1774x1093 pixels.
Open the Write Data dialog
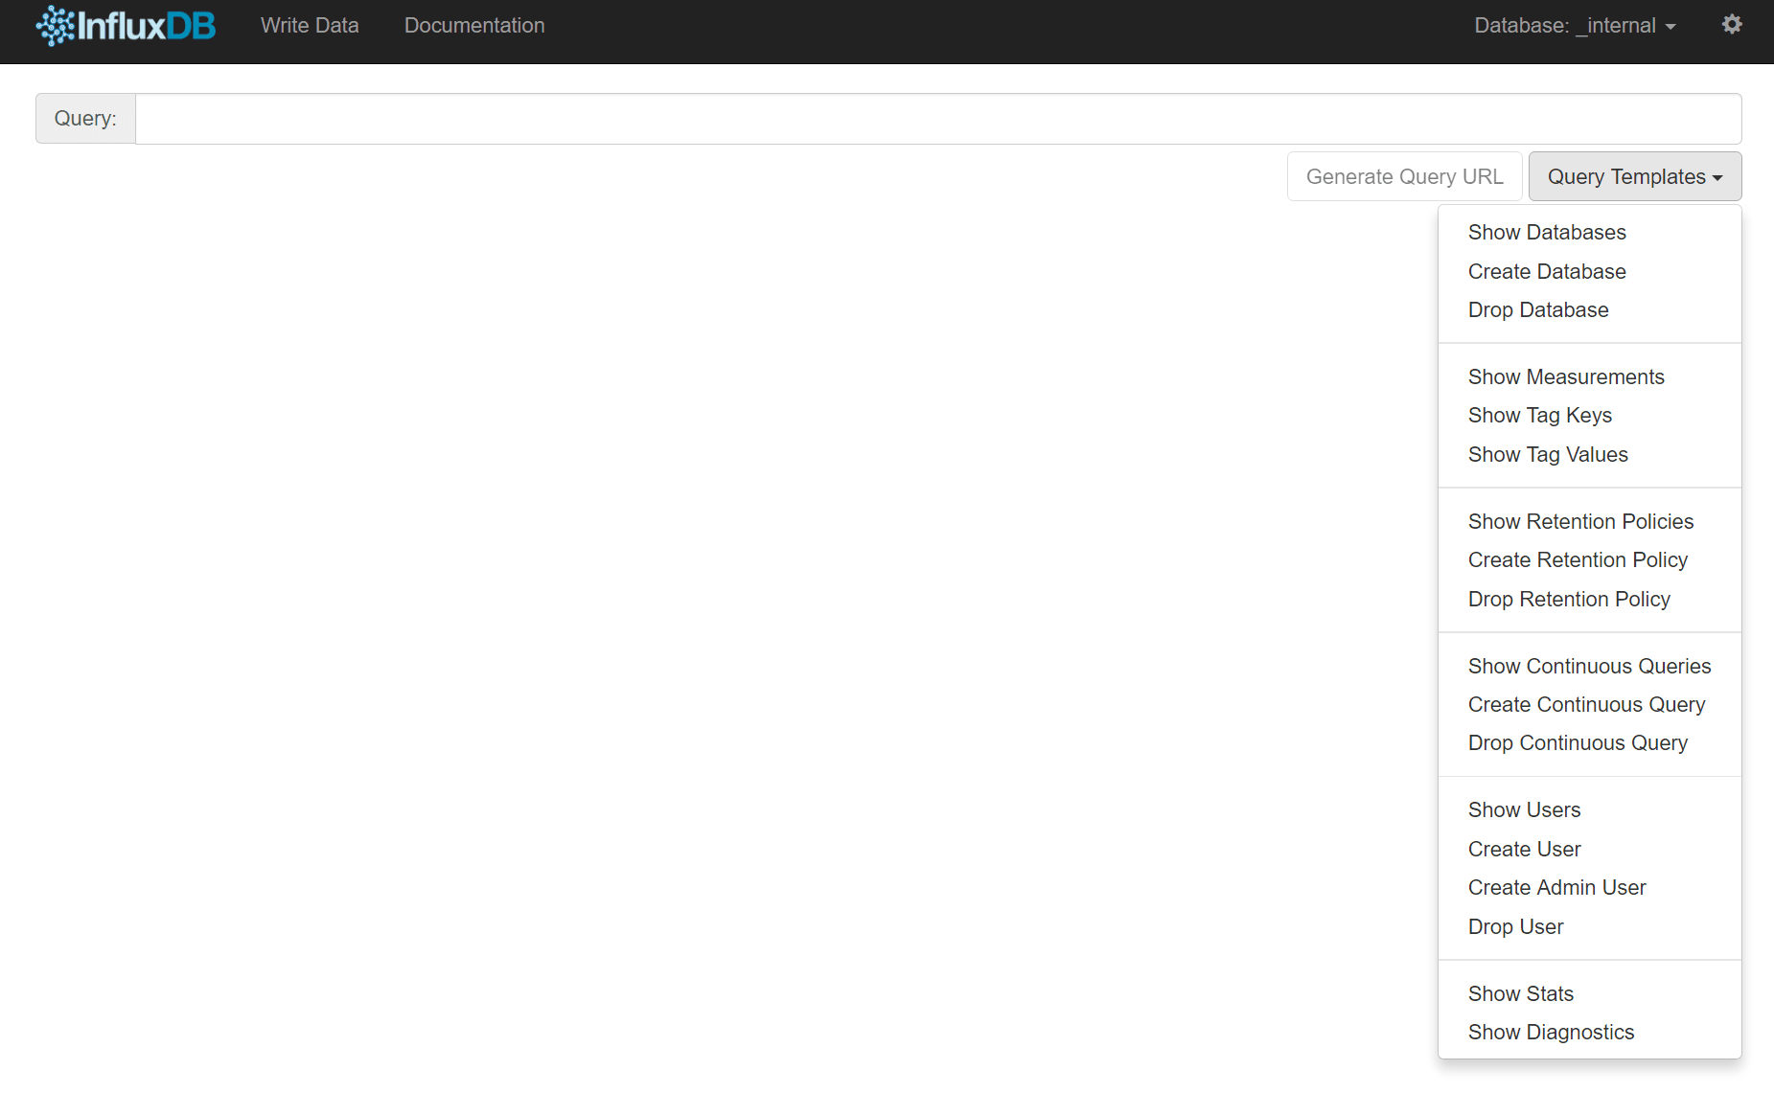pyautogui.click(x=310, y=26)
